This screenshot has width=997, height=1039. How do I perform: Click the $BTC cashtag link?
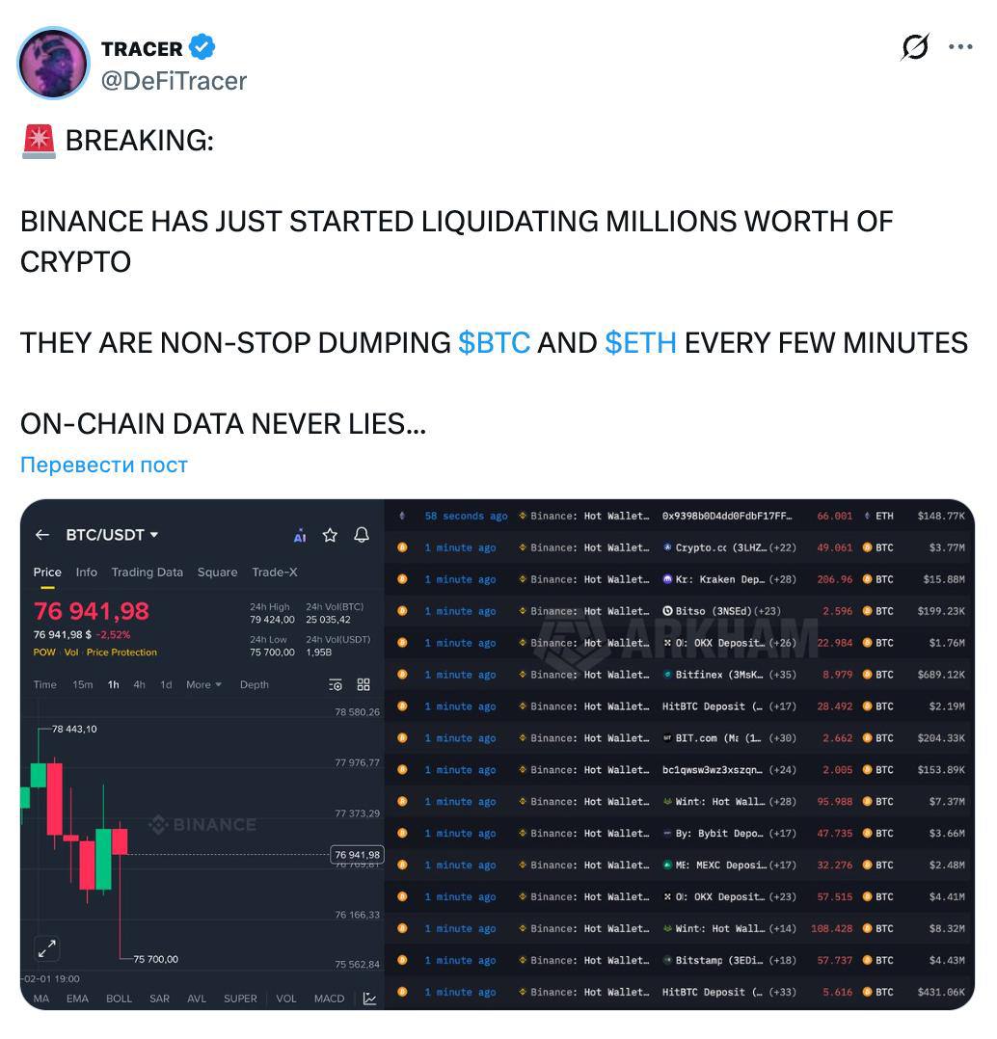[x=494, y=342]
